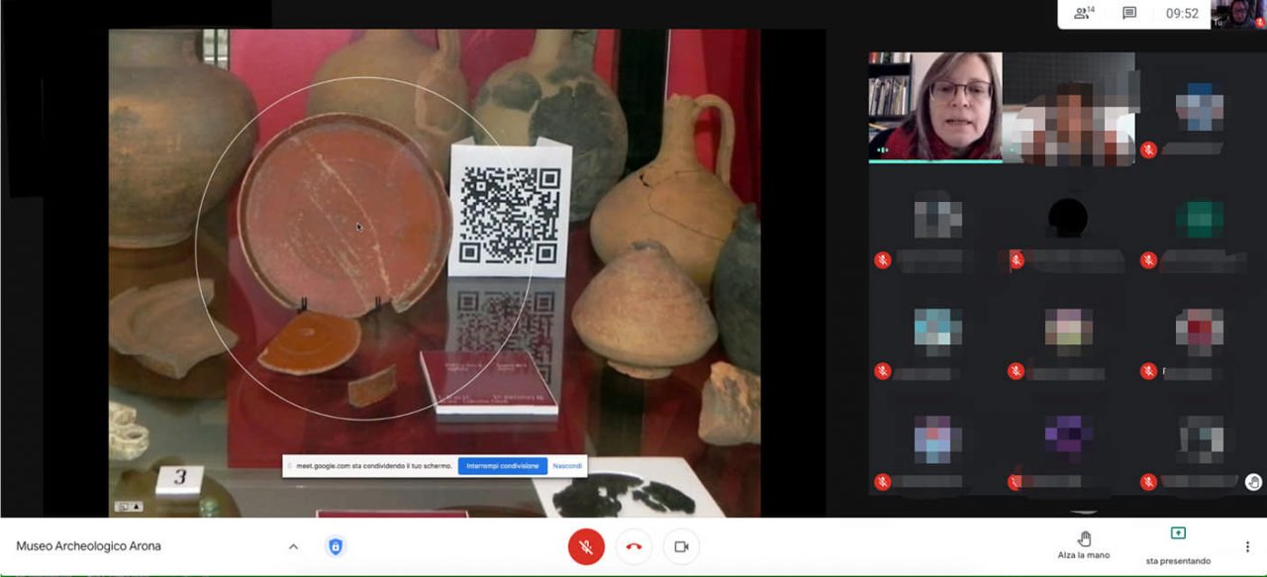Click the blue shield lock safety icon
The height and width of the screenshot is (577, 1267).
coord(336,546)
